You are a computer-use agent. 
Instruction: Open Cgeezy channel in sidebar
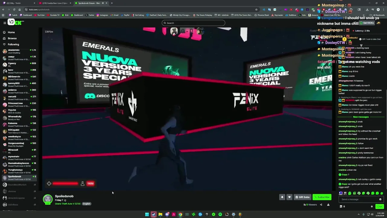[x=19, y=64]
